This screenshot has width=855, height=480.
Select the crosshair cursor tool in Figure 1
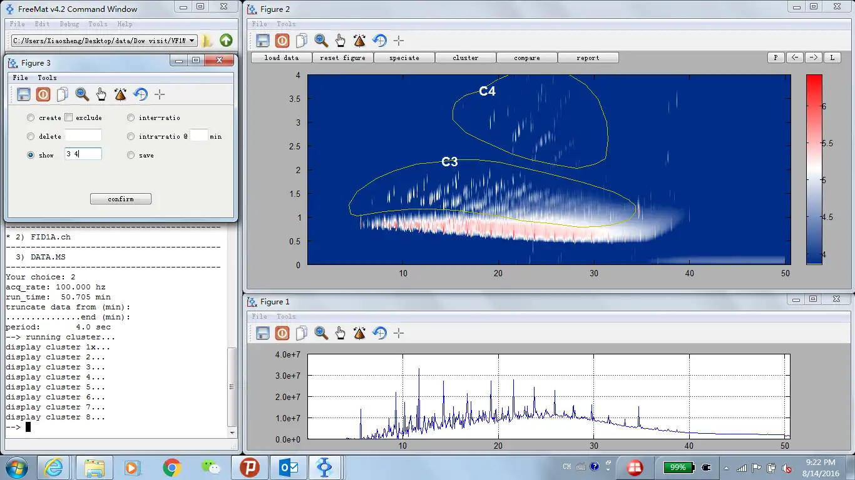point(399,333)
